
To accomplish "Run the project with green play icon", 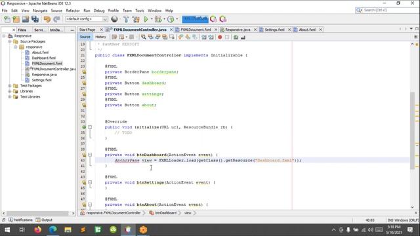I will coord(146,19).
